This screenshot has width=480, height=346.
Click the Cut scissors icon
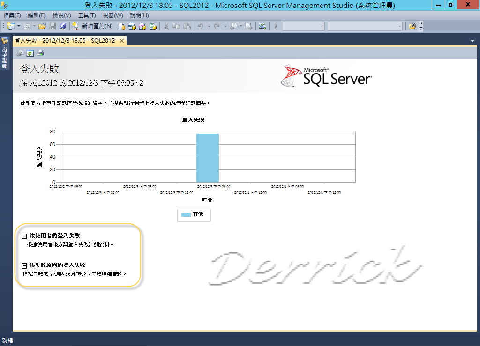166,27
